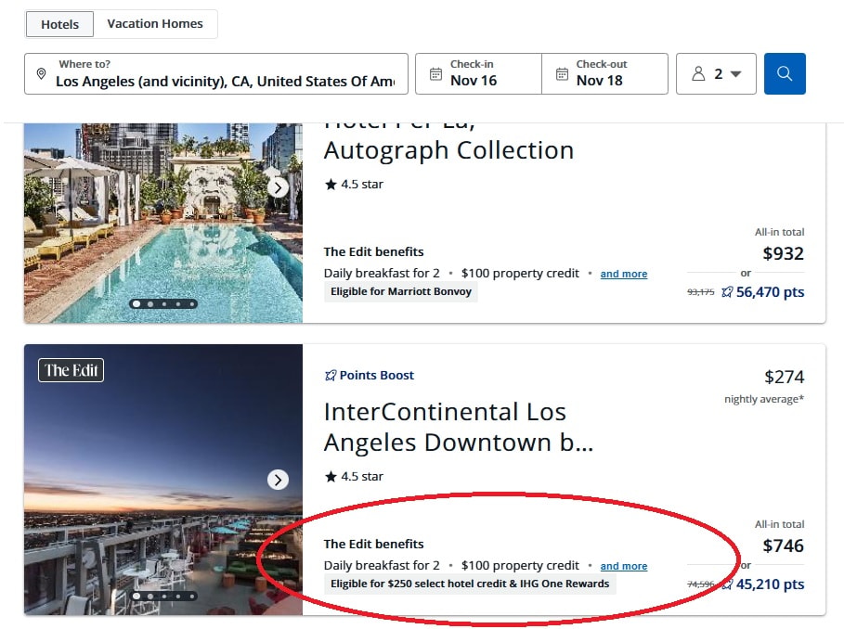The height and width of the screenshot is (629, 844).
Task: Click Eligible for Marriott Bonvoy badge
Action: [400, 291]
